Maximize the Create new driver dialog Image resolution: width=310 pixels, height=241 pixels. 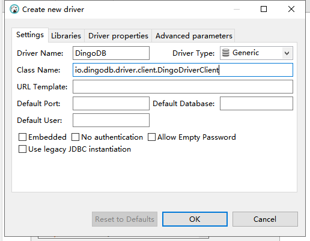tap(264, 9)
